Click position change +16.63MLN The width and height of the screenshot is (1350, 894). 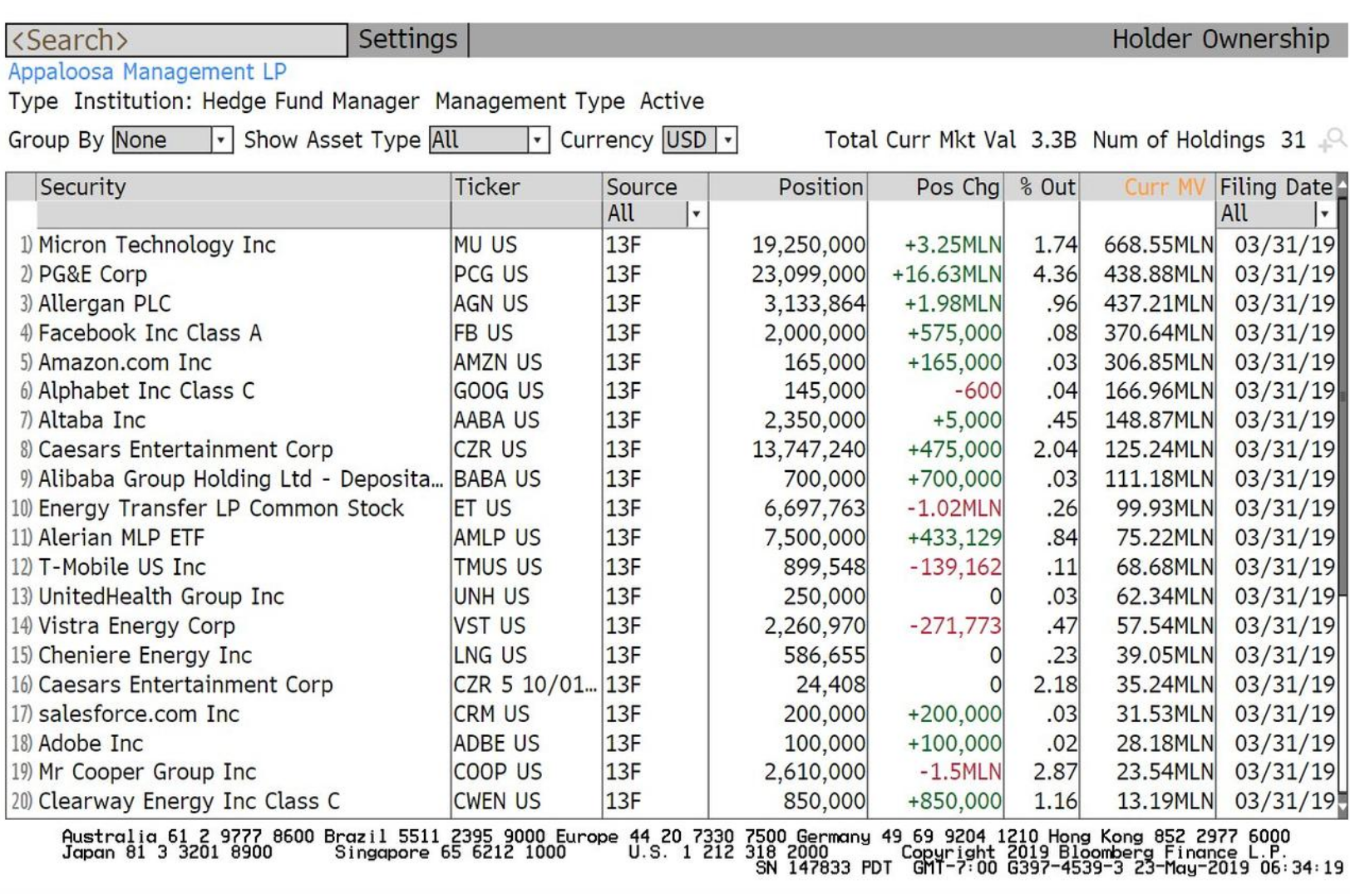pyautogui.click(x=946, y=274)
